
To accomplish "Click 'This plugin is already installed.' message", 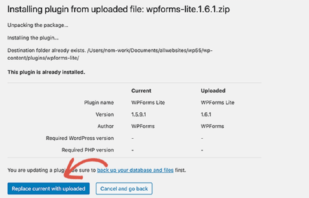I will (x=46, y=72).
